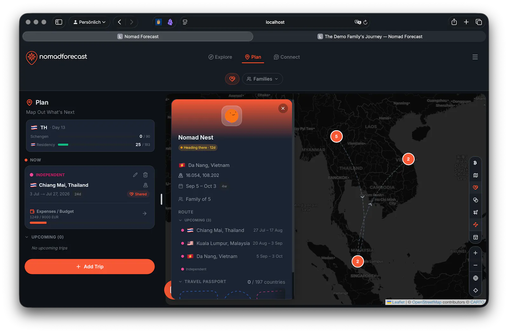The width and height of the screenshot is (508, 333).
Task: Click the translate page icon
Action: pyautogui.click(x=358, y=22)
